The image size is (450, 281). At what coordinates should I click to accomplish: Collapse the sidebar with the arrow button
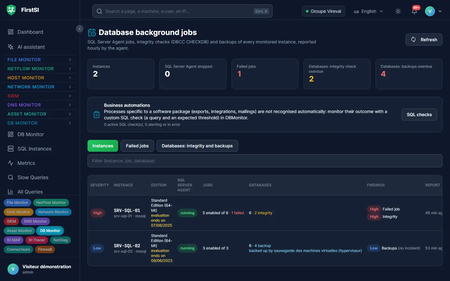pyautogui.click(x=80, y=29)
